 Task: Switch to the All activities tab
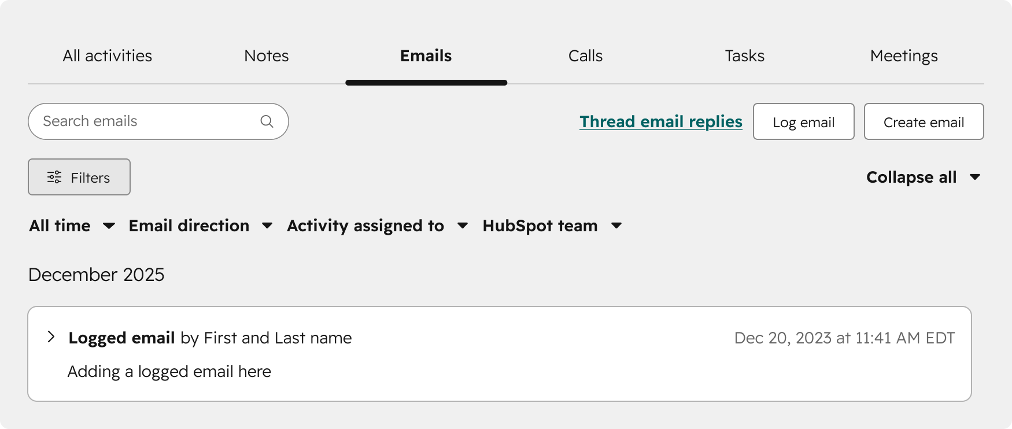pyautogui.click(x=108, y=56)
